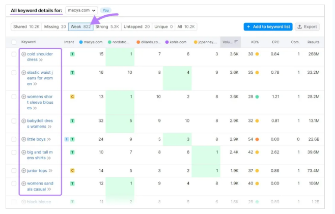
Task: Click the double-arrow icon after little boys
Action: tap(49, 139)
